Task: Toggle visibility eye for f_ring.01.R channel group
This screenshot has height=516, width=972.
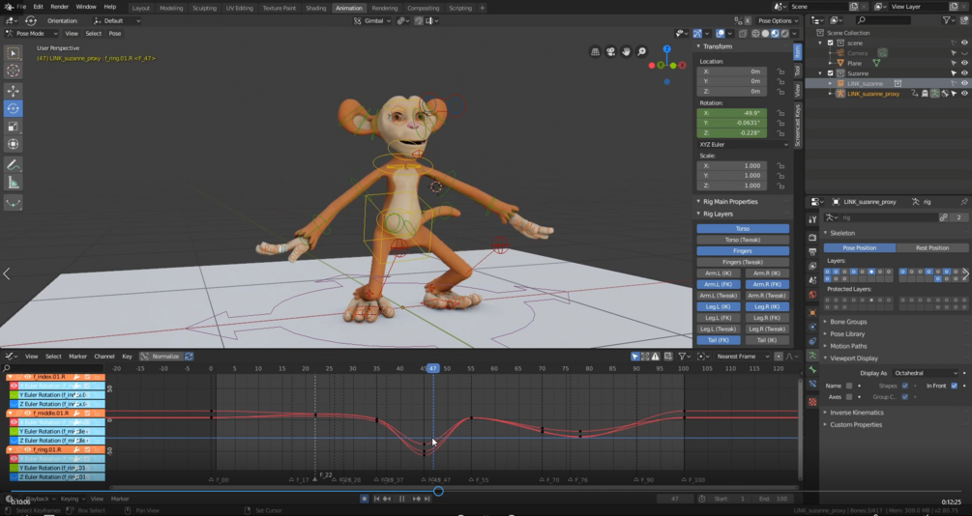Action: [27, 449]
